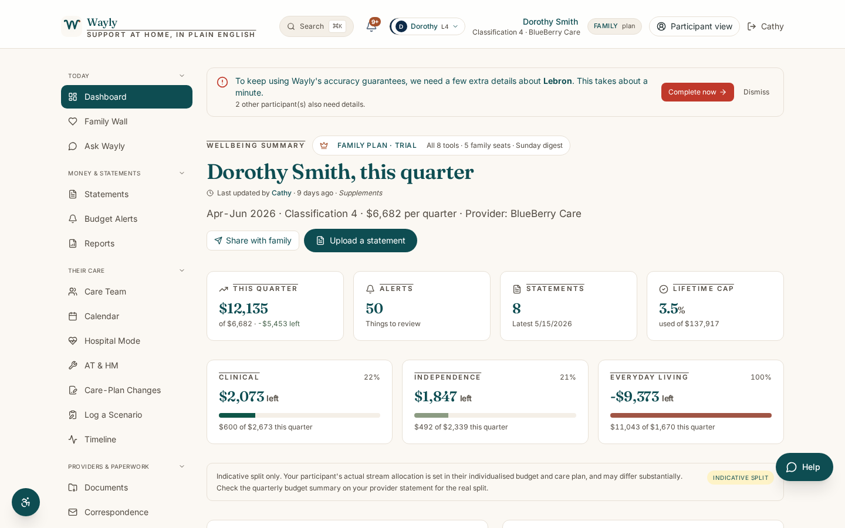Collapse the Their Care section
The width and height of the screenshot is (845, 528).
pos(182,270)
